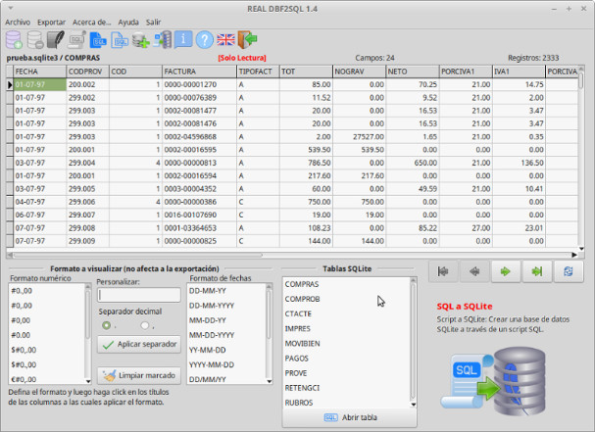The height and width of the screenshot is (432, 595).
Task: Click the Personalizar input field
Action: pos(139,295)
